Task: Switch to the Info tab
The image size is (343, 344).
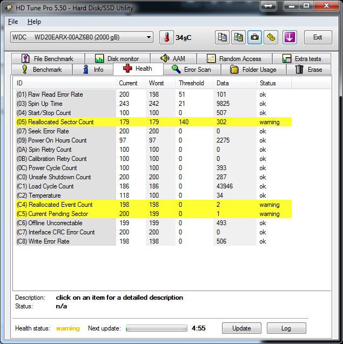Action: pyautogui.click(x=93, y=70)
